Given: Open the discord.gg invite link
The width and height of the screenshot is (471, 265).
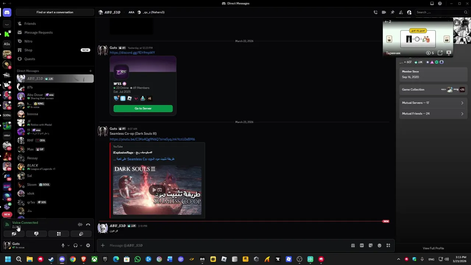Looking at the screenshot, I should coord(132,53).
